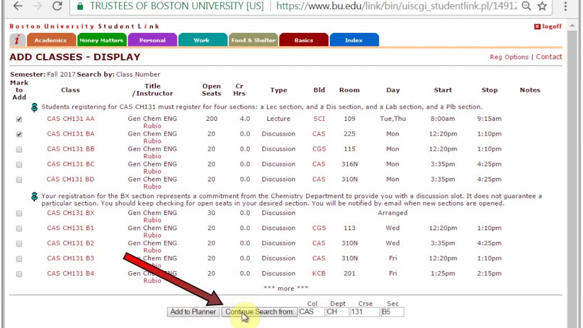This screenshot has height=328, width=583.
Task: Go to the Personal tab
Action: (x=152, y=40)
